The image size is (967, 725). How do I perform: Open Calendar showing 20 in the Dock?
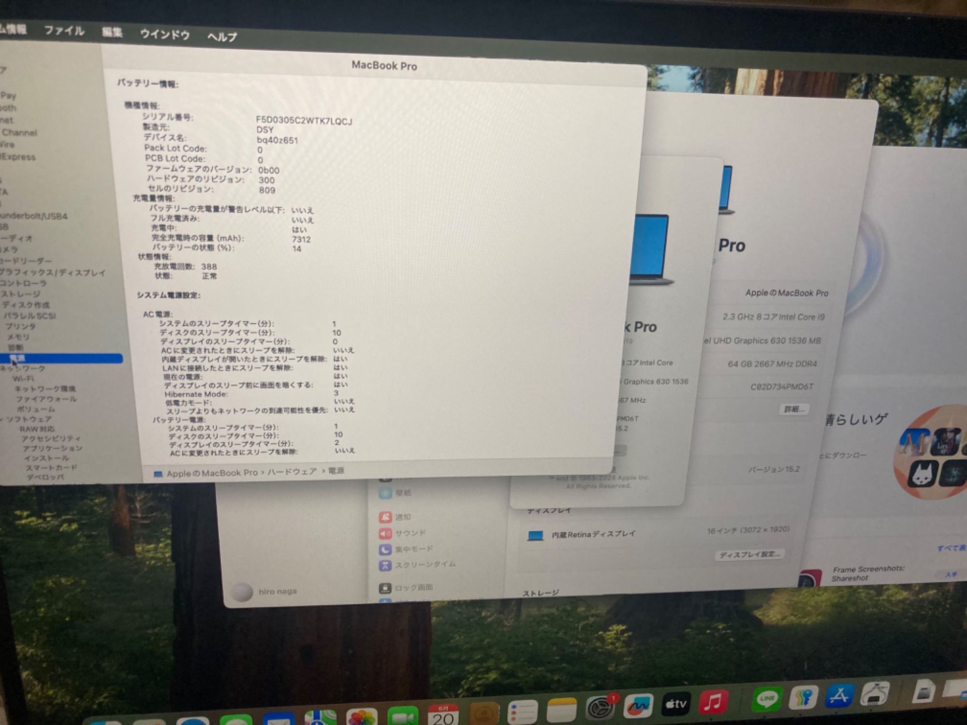(x=443, y=714)
